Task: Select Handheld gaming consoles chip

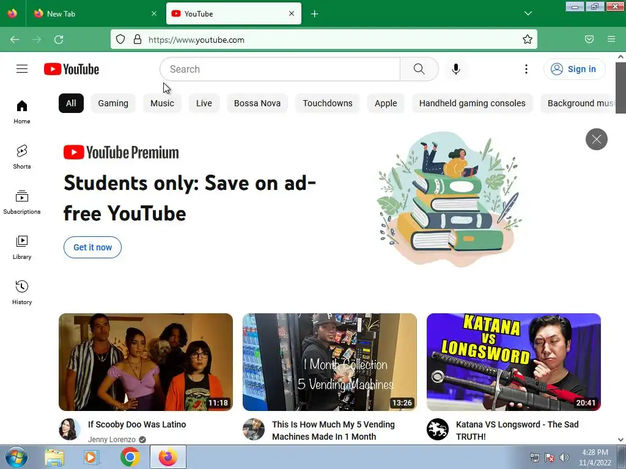Action: 473,103
